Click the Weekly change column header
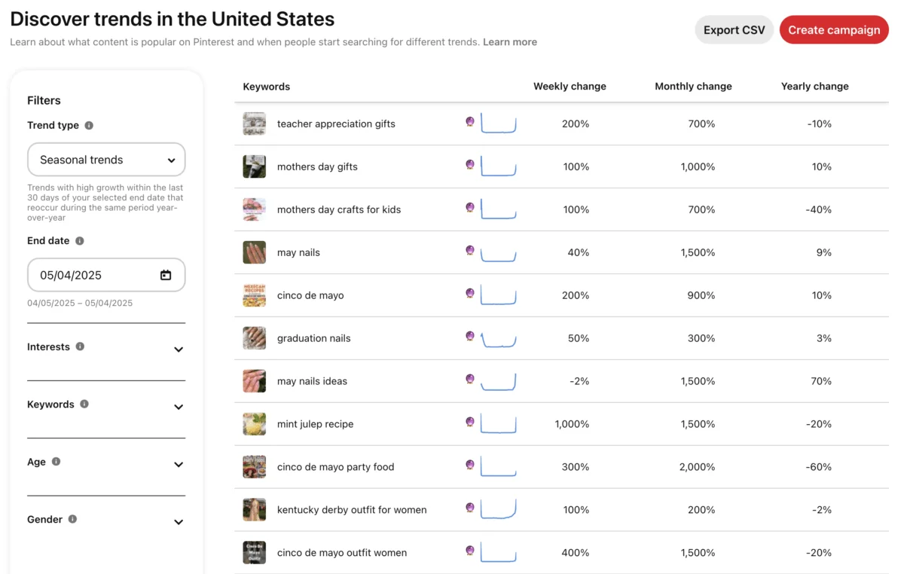The image size is (904, 574). point(570,87)
